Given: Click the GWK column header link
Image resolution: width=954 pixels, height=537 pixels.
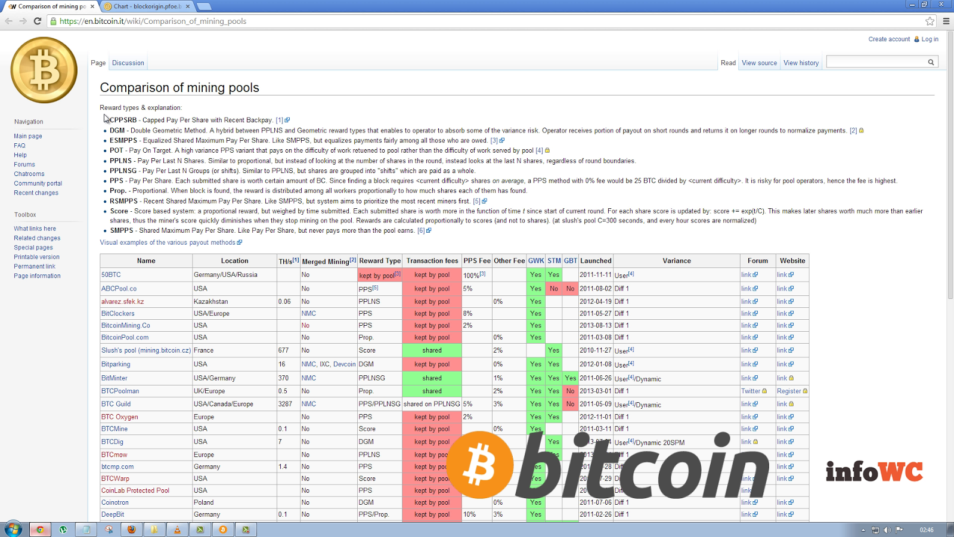Looking at the screenshot, I should [x=536, y=261].
